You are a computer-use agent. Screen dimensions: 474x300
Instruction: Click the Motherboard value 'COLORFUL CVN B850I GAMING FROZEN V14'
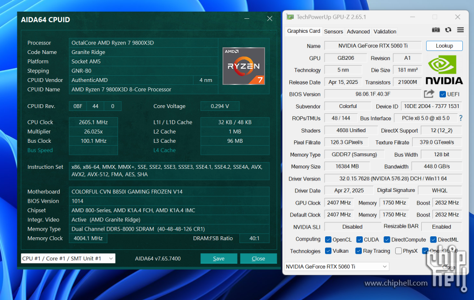(127, 192)
